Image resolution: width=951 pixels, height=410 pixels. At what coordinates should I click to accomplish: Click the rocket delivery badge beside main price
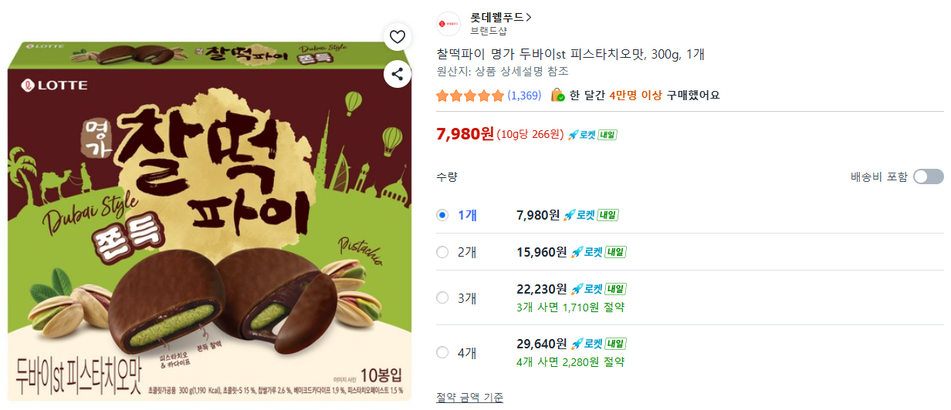click(x=592, y=135)
